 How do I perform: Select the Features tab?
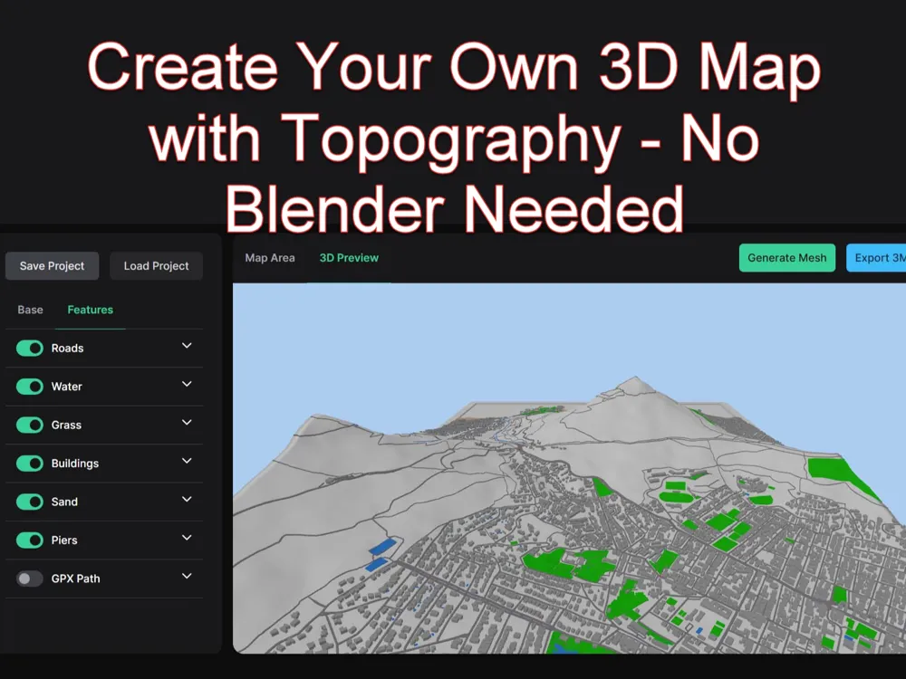[x=90, y=310]
